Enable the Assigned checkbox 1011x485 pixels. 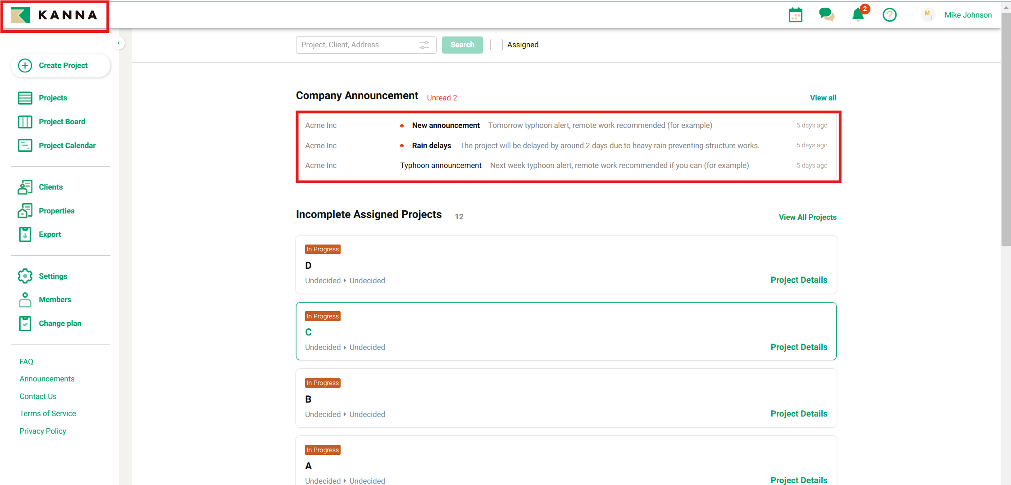pos(496,45)
